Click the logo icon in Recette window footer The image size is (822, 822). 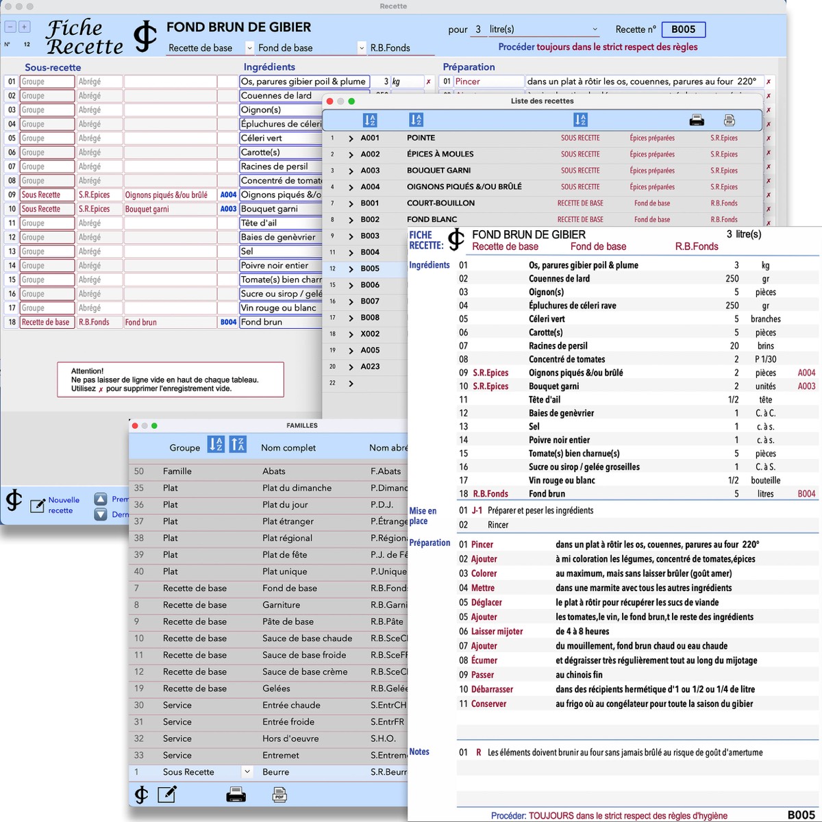pos(14,501)
